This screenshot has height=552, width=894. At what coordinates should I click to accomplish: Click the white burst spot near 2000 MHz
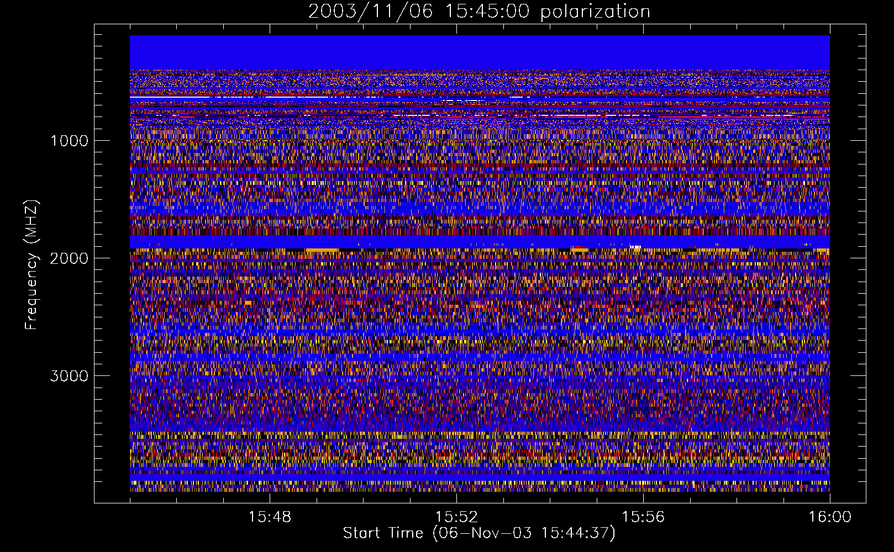click(x=635, y=247)
